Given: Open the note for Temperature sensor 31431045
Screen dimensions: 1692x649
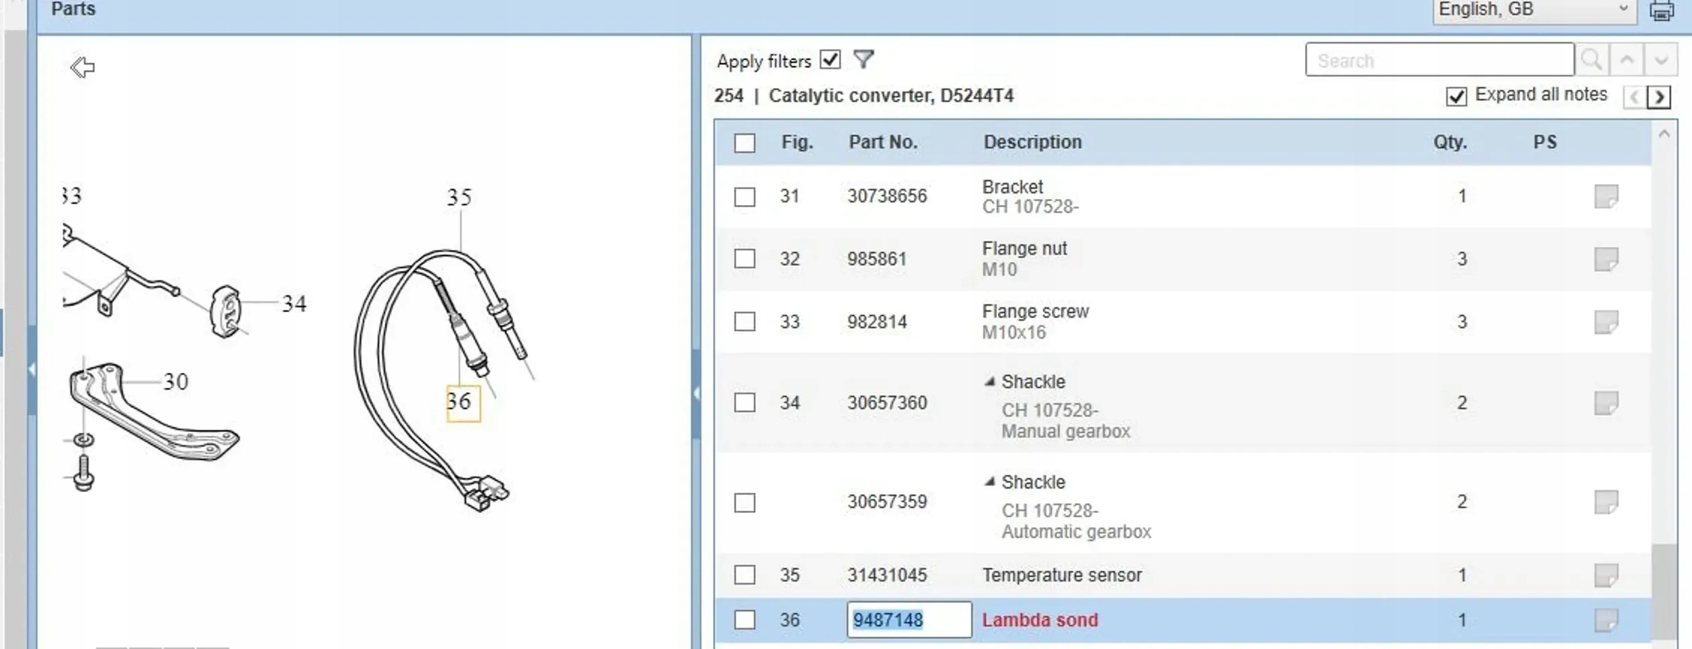Looking at the screenshot, I should [1606, 575].
